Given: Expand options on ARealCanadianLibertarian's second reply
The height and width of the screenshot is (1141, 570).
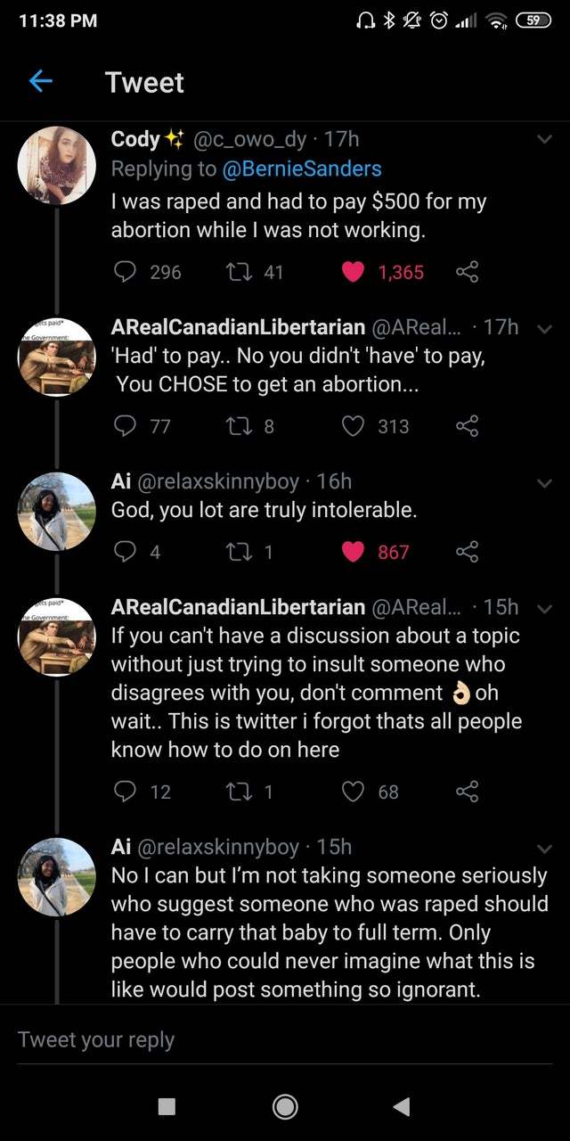Looking at the screenshot, I should (x=544, y=608).
